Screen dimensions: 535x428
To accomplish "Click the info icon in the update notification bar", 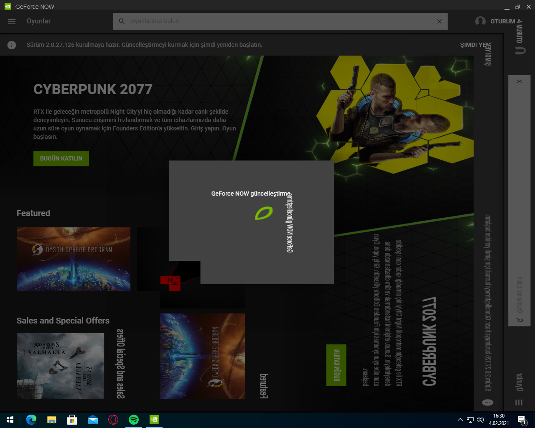I will (12, 45).
